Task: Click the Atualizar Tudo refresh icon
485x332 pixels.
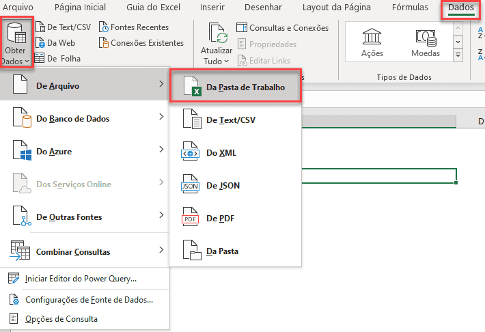Action: tap(217, 33)
